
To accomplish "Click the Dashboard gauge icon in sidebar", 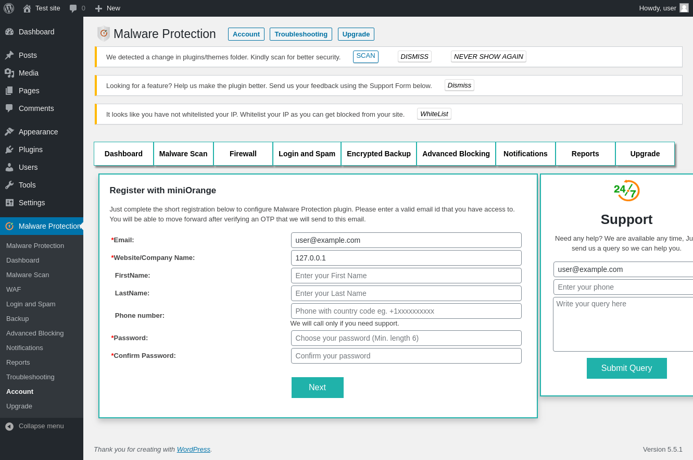I will coord(9,32).
